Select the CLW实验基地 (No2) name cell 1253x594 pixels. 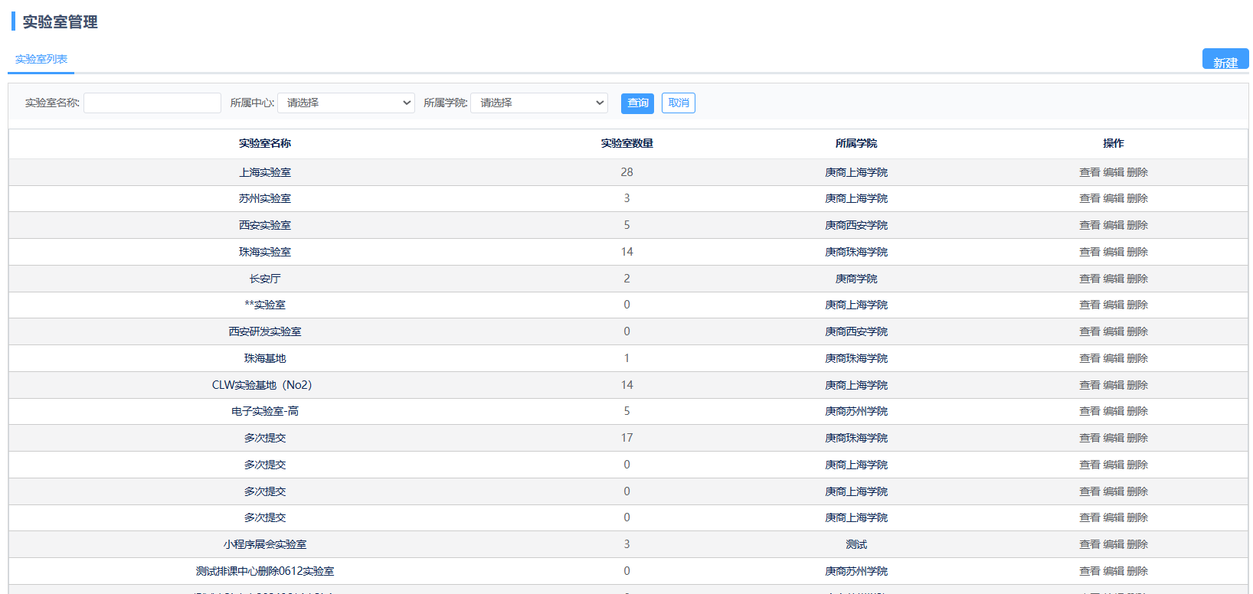click(x=262, y=385)
